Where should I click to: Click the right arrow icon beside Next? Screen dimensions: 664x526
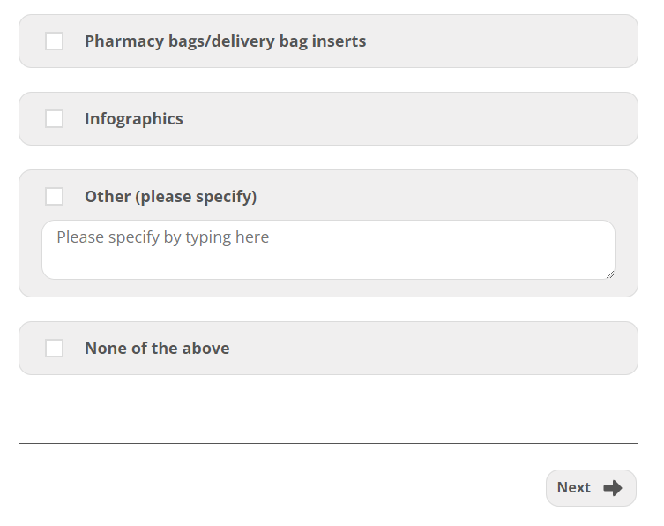613,488
